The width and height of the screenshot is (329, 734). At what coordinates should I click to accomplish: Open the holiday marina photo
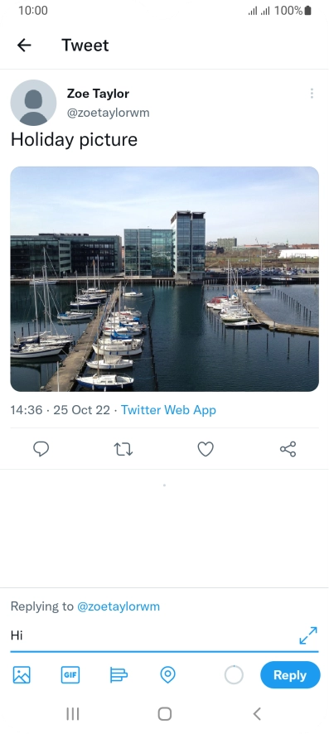click(x=165, y=279)
